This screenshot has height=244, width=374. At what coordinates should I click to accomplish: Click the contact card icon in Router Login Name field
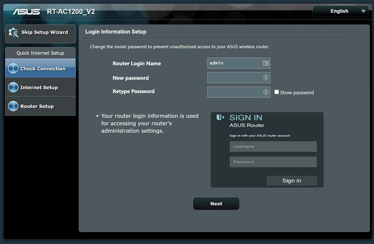[265, 63]
